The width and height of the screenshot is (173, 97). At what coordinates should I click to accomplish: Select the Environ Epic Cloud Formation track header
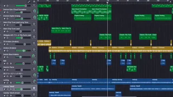coord(19,11)
